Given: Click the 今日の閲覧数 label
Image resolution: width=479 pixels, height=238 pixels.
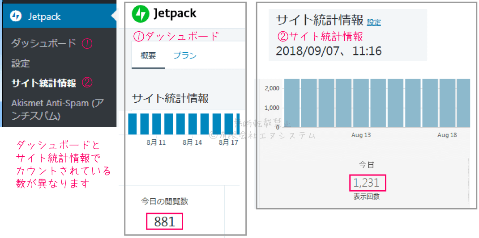Looking at the screenshot, I should (165, 201).
